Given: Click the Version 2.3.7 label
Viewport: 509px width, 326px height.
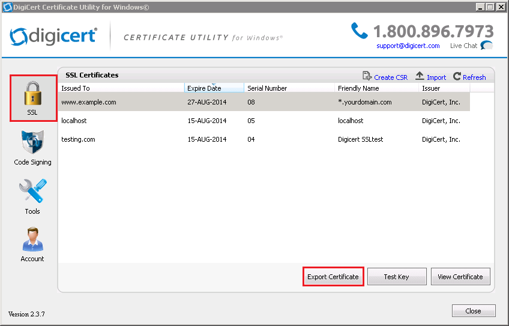Looking at the screenshot, I should [26, 314].
